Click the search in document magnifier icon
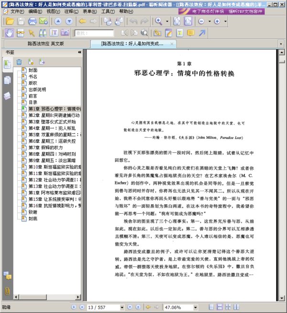The height and width of the screenshot is (313, 287). point(144,33)
